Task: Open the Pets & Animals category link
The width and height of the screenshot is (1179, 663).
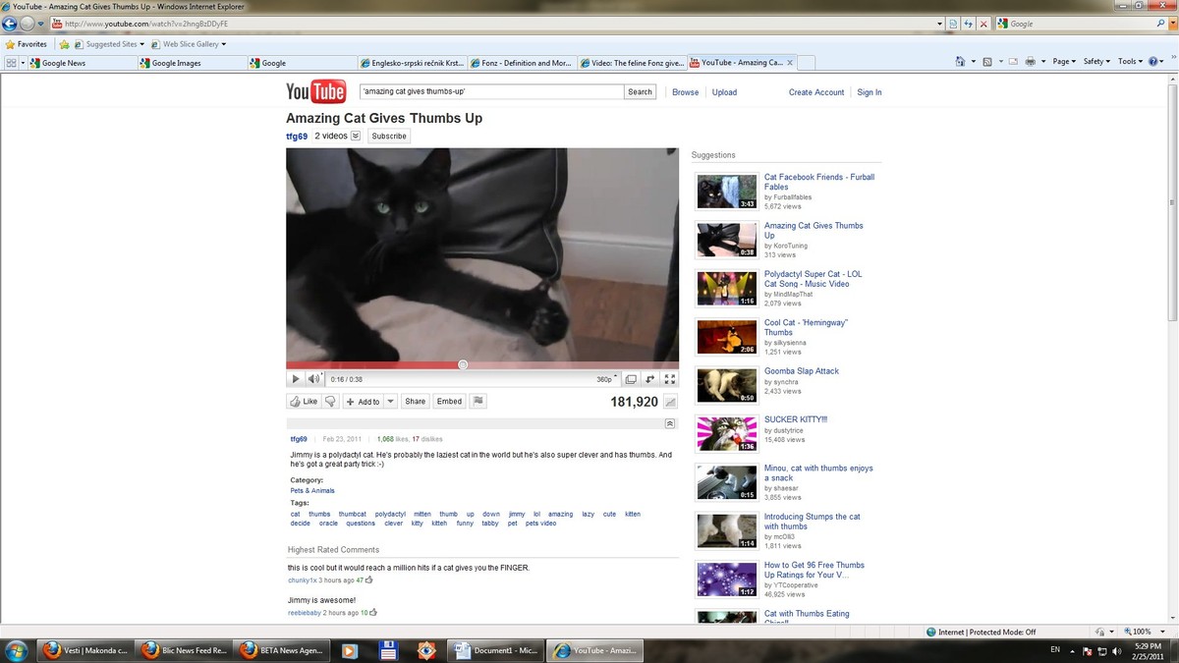Action: point(312,490)
